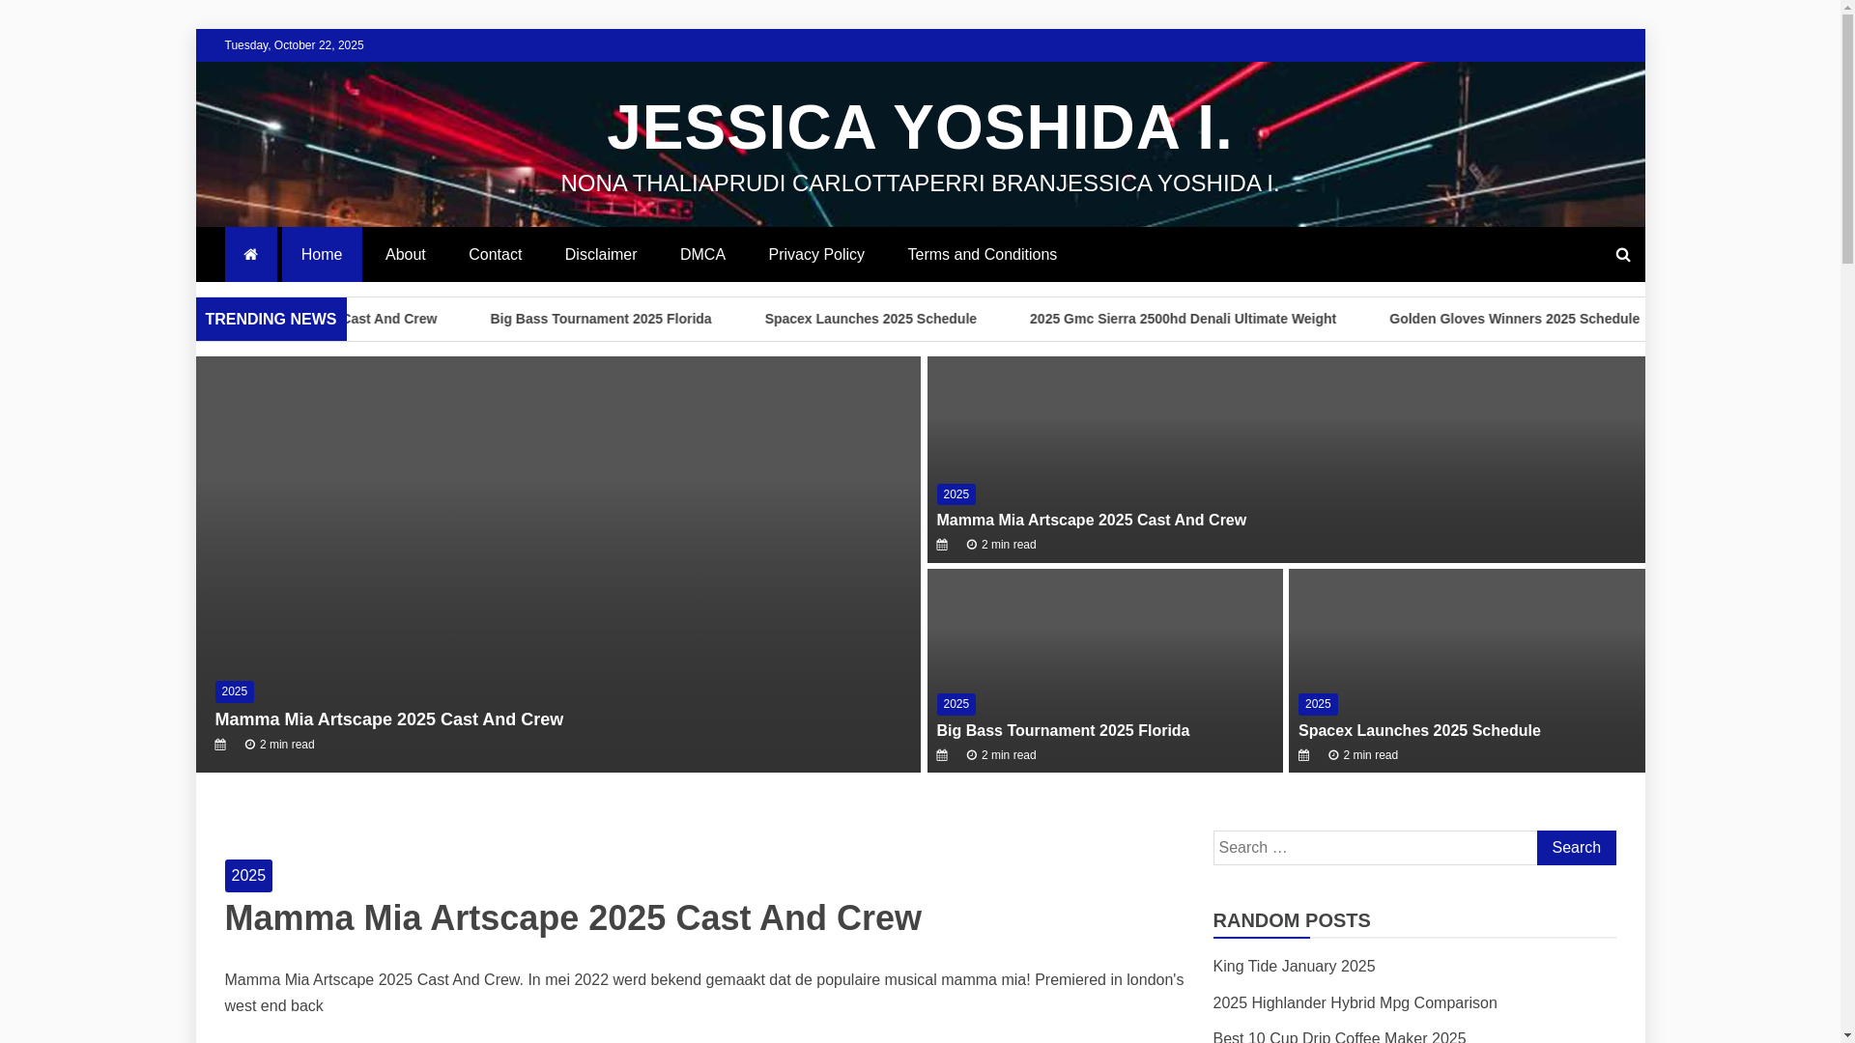Open the Contact page
The width and height of the screenshot is (1855, 1043).
(x=495, y=255)
